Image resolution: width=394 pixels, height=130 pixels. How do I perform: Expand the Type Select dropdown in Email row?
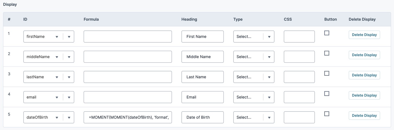tap(254, 97)
